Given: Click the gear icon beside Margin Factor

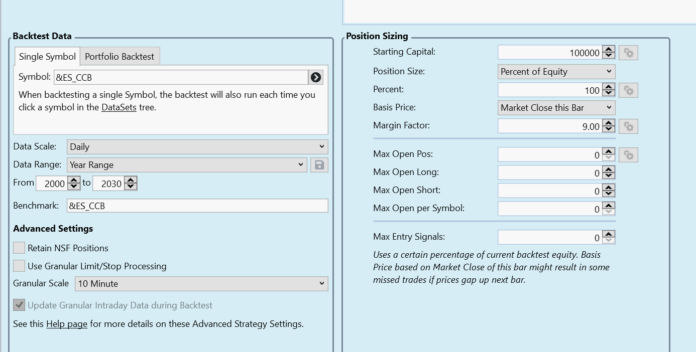Looking at the screenshot, I should point(628,126).
